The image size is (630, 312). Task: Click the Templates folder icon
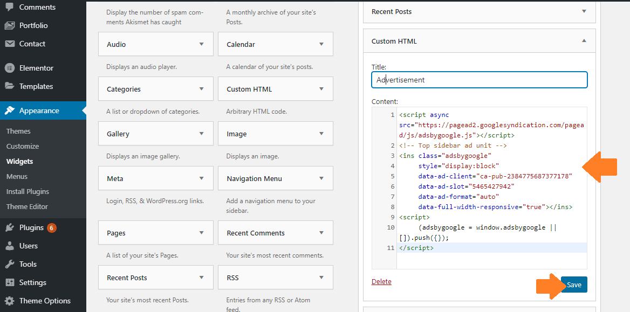[10, 86]
